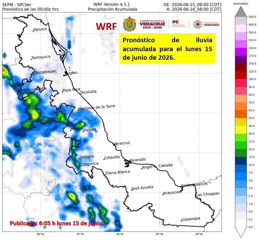Click the Veracruz state coat of arms
Image resolution: width=259 pixels, height=240 pixels.
[129, 24]
